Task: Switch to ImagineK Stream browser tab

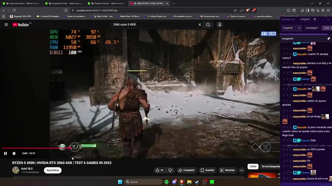Action: point(64,3)
